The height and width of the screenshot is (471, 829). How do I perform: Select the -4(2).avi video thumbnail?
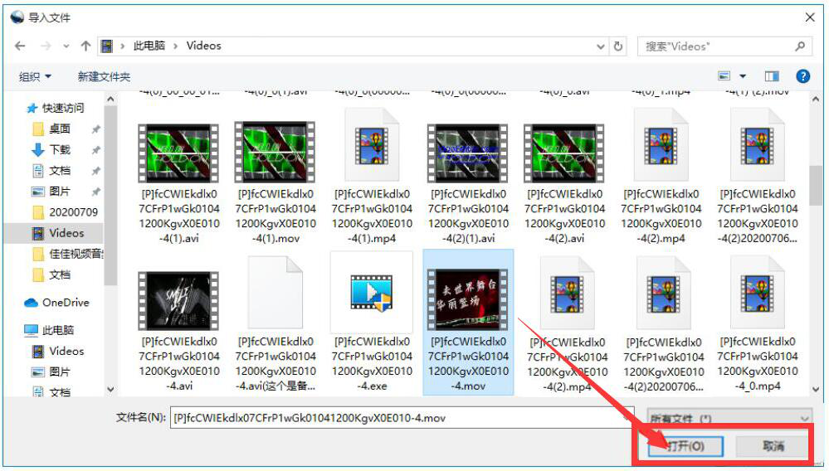pyautogui.click(x=564, y=153)
